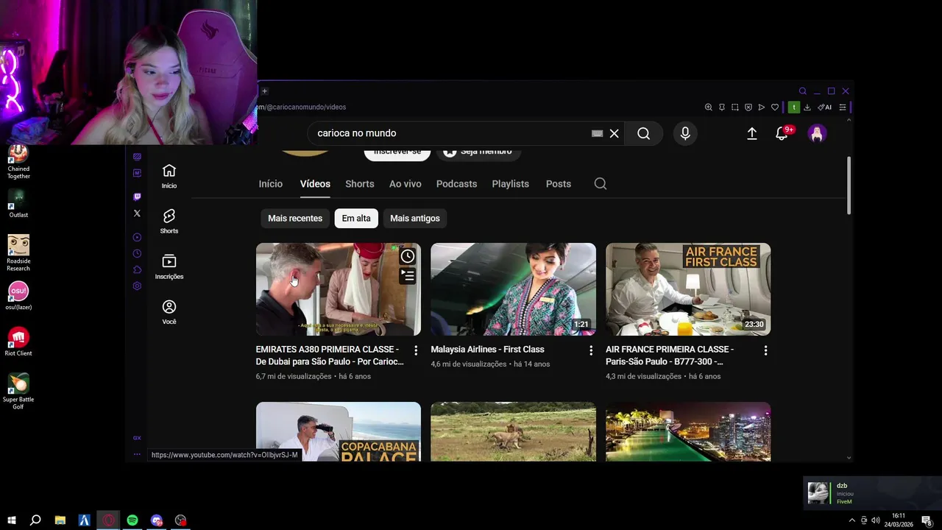Open YouTube upload/create icon

pyautogui.click(x=751, y=133)
